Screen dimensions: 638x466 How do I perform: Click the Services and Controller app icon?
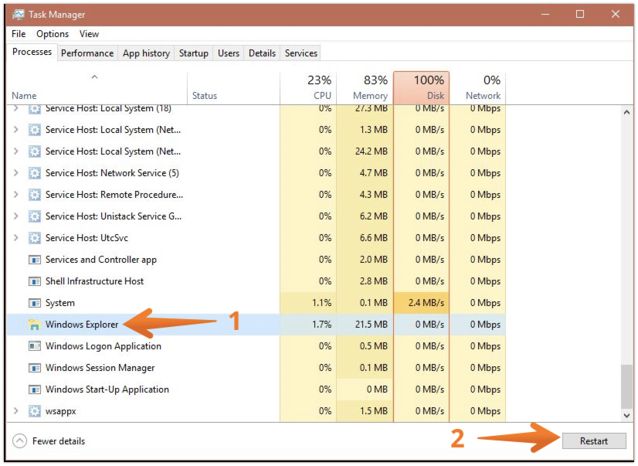click(x=34, y=260)
